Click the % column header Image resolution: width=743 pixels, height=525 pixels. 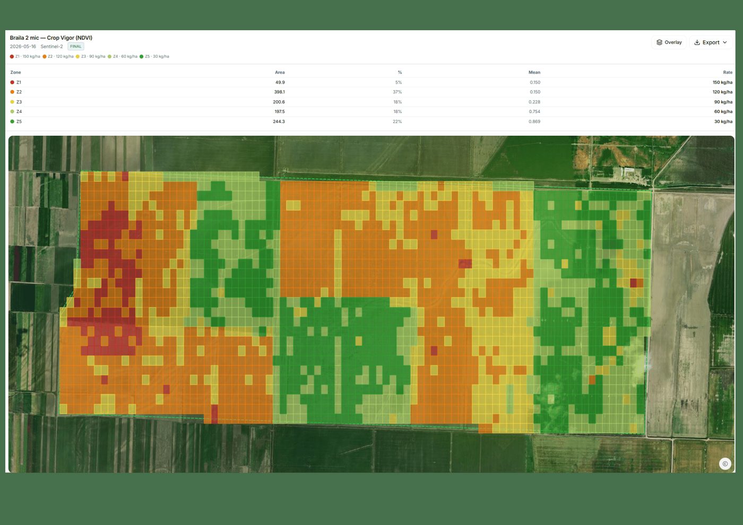coord(400,73)
